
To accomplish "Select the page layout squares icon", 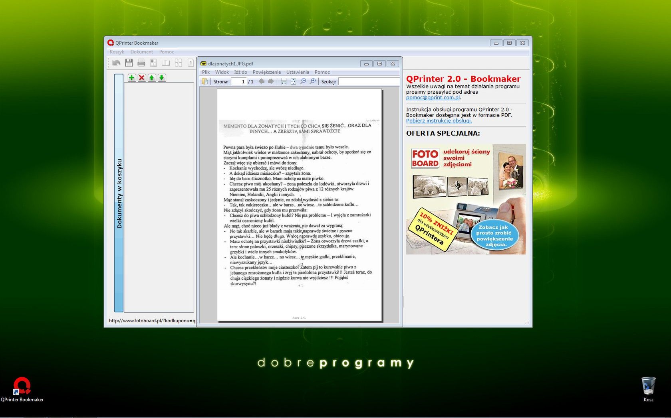I will pos(153,63).
